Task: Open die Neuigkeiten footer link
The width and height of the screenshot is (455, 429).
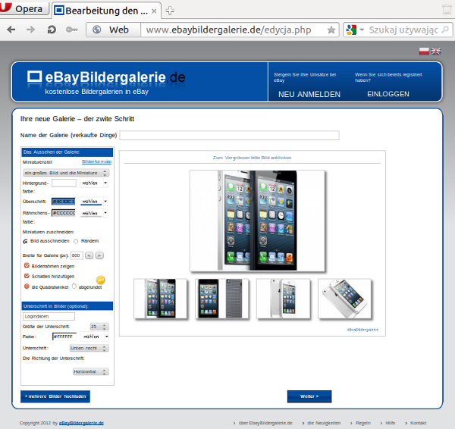Action: pos(324,423)
